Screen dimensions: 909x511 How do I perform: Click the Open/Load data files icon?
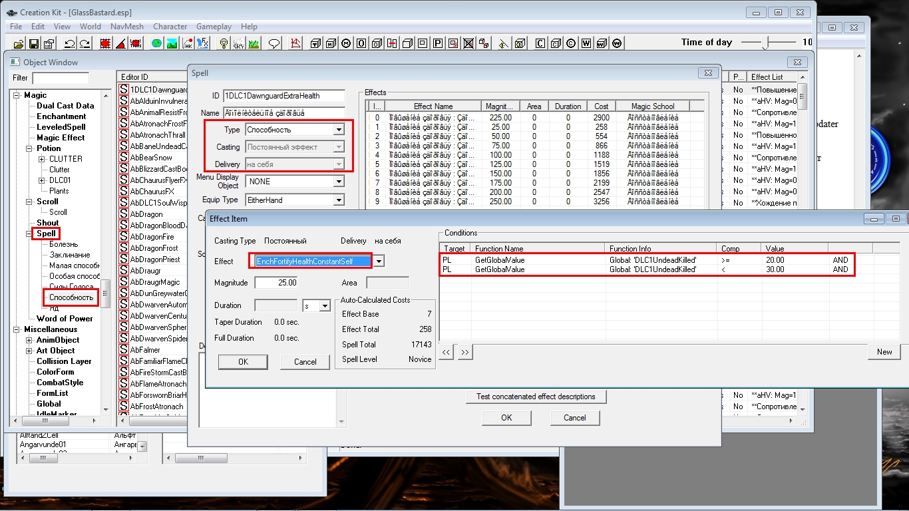pyautogui.click(x=18, y=44)
